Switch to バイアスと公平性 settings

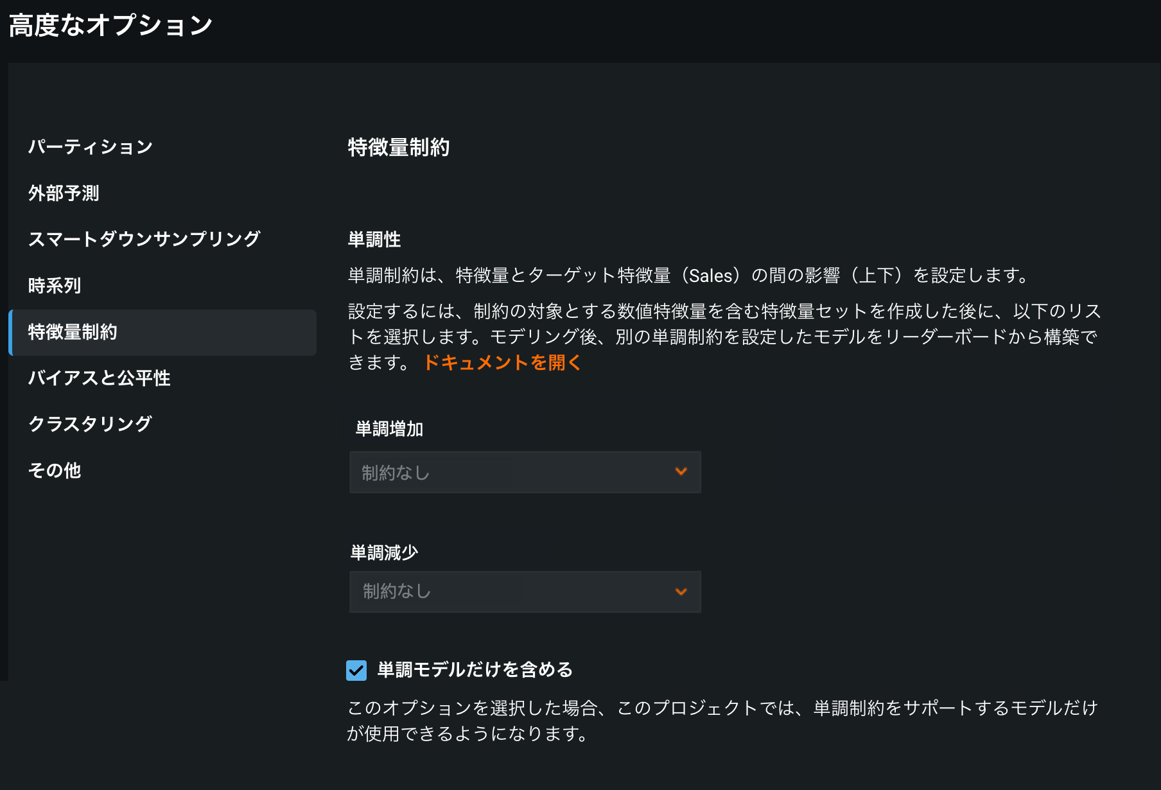[x=100, y=378]
